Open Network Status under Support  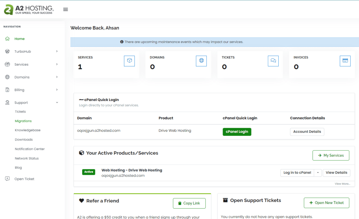(27, 158)
